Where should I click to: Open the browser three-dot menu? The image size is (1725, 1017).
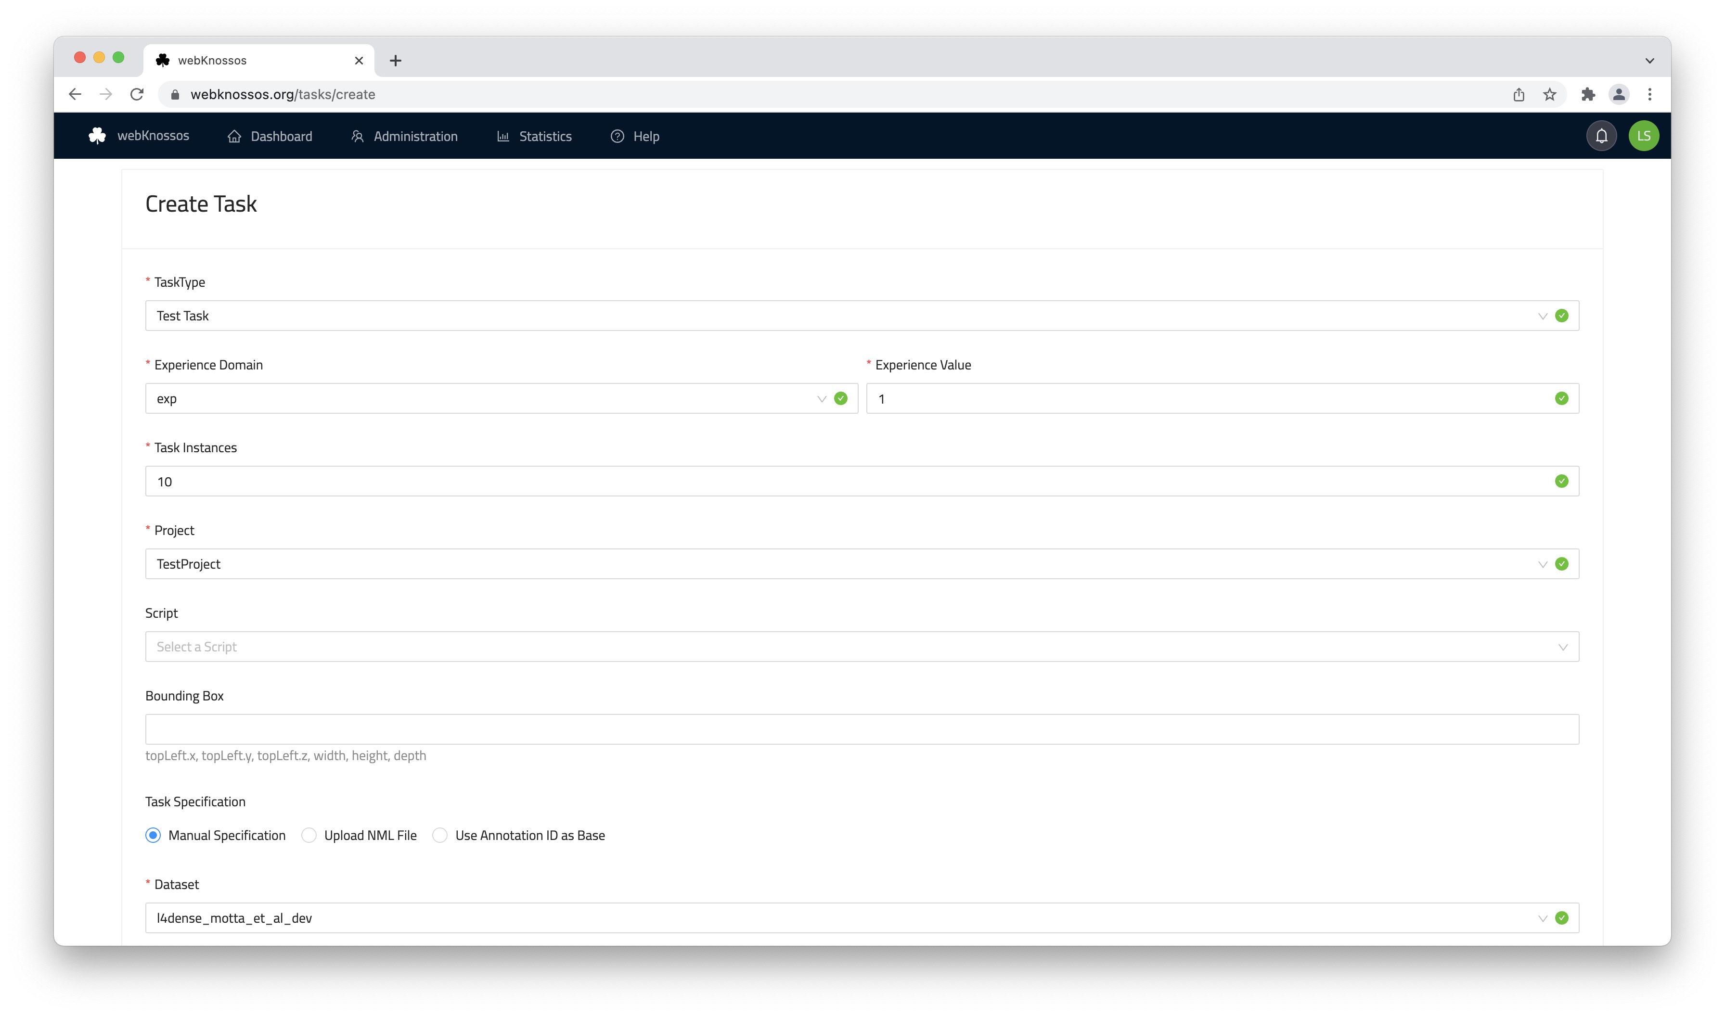coord(1649,95)
